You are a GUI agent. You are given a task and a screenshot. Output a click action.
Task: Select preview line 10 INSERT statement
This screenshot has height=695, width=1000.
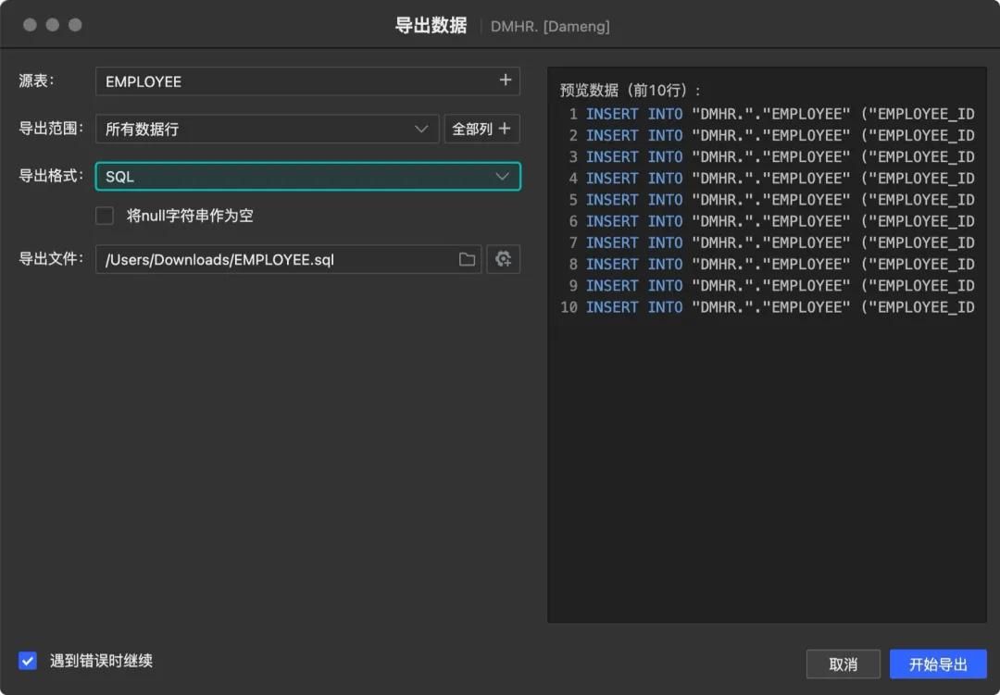coord(780,307)
